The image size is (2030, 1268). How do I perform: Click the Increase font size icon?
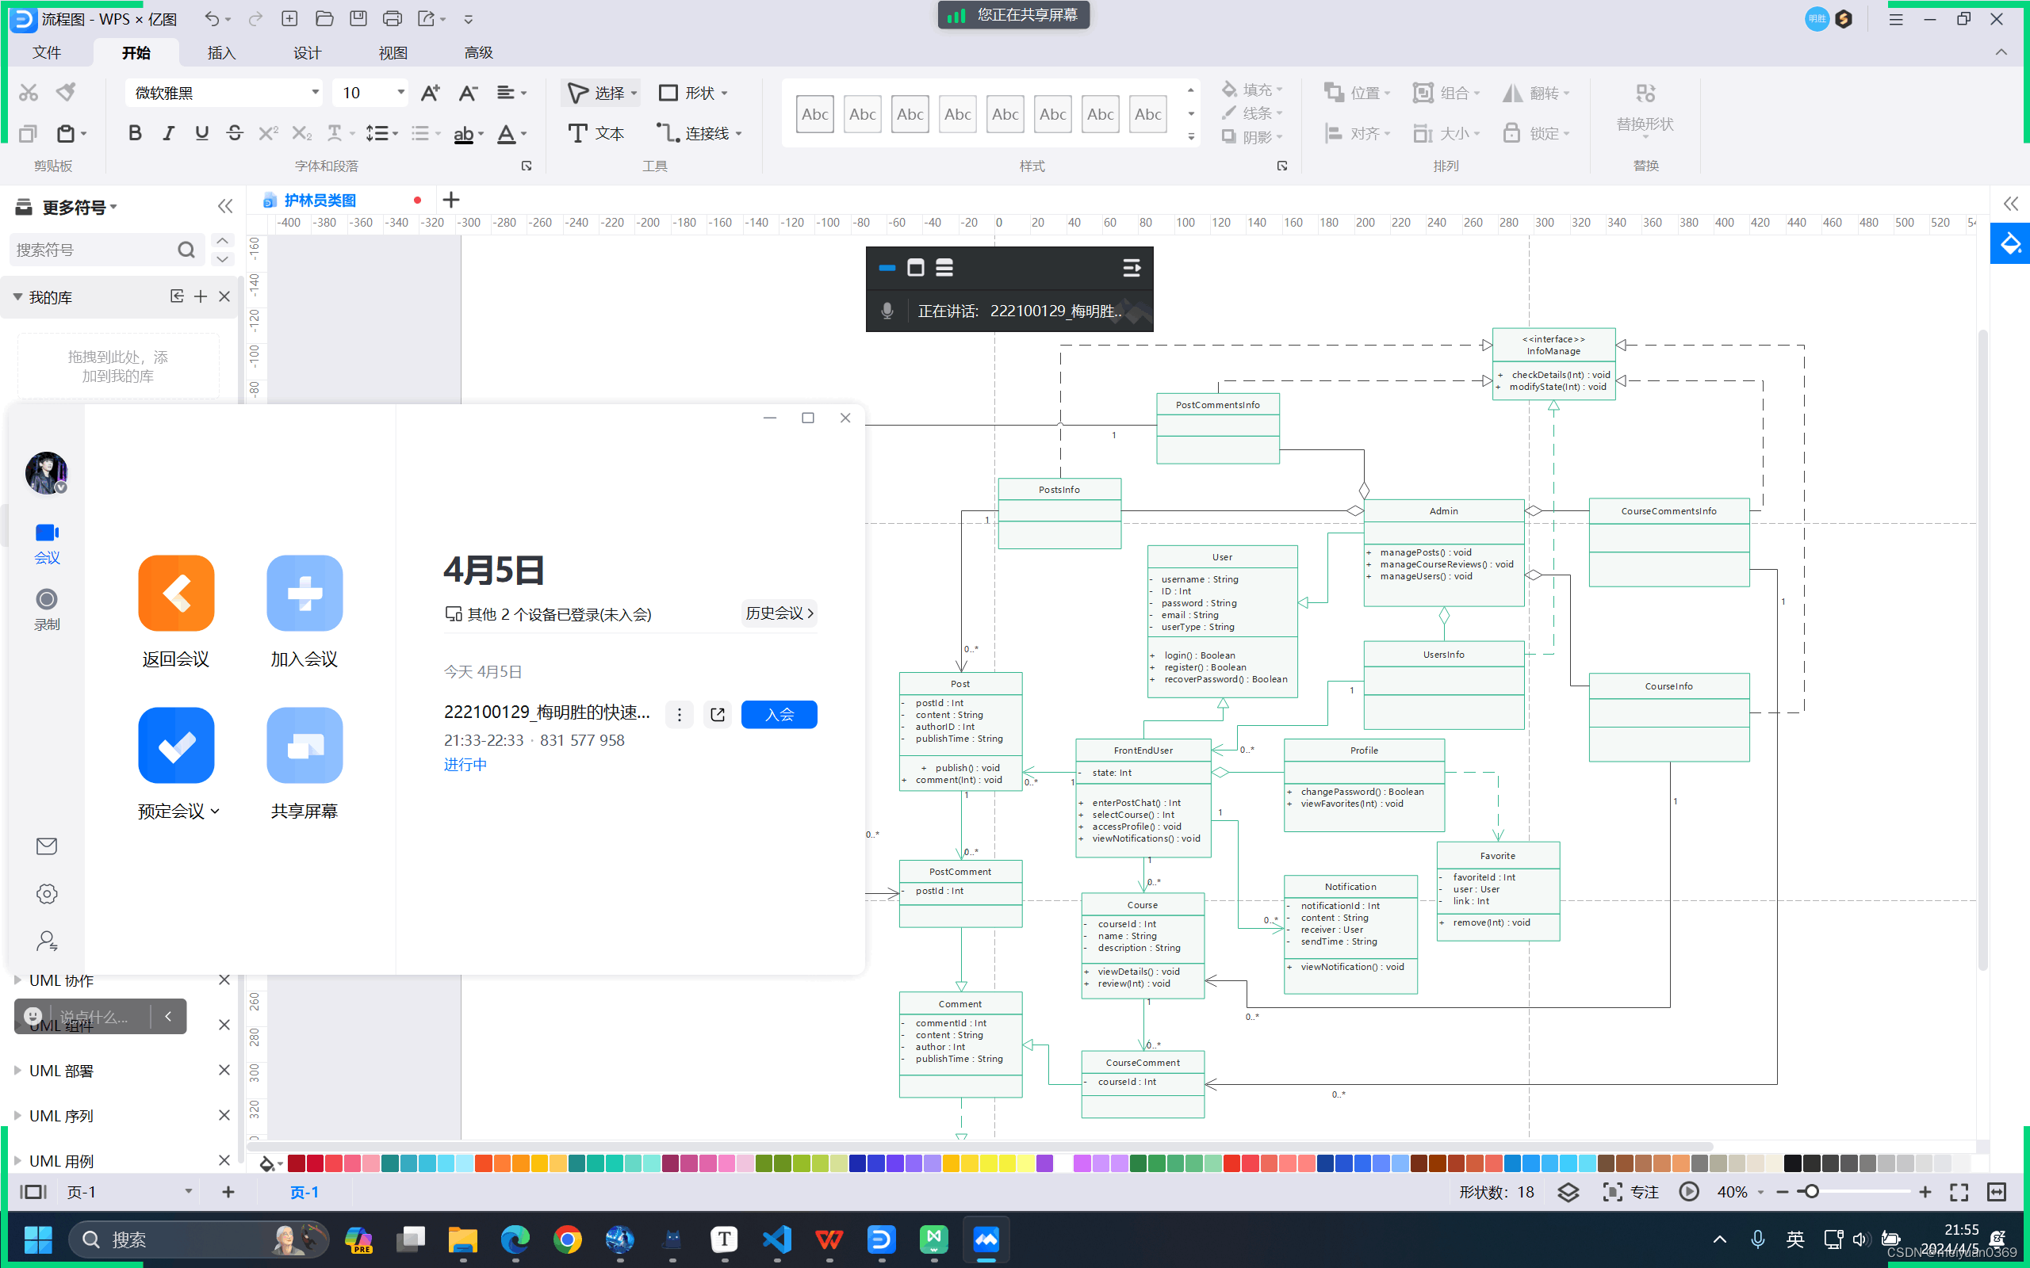pos(431,93)
